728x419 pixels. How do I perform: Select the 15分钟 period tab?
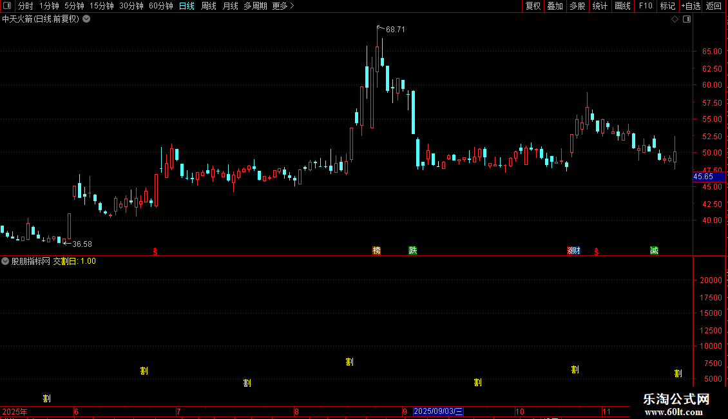point(102,6)
